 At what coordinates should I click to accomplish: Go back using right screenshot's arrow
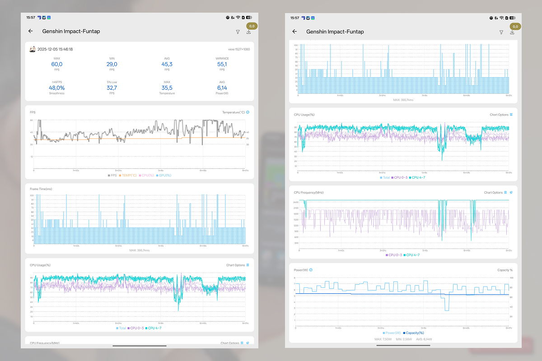point(294,31)
